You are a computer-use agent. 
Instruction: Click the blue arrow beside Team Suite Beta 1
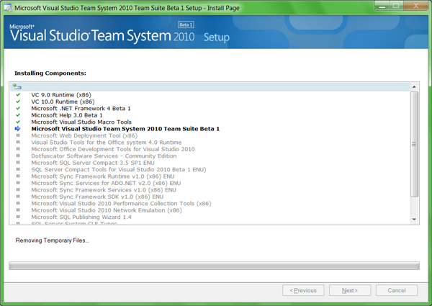(x=17, y=129)
